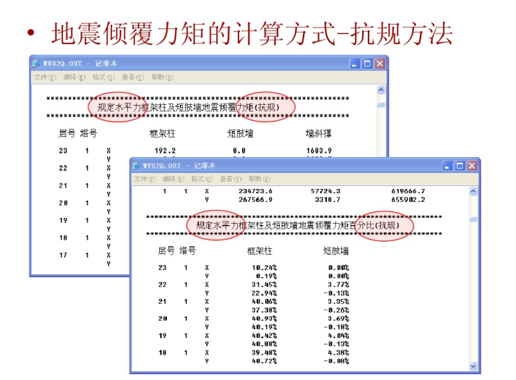This screenshot has width=516, height=380.
Task: Click the percentage 39.48%
Action: point(265,352)
